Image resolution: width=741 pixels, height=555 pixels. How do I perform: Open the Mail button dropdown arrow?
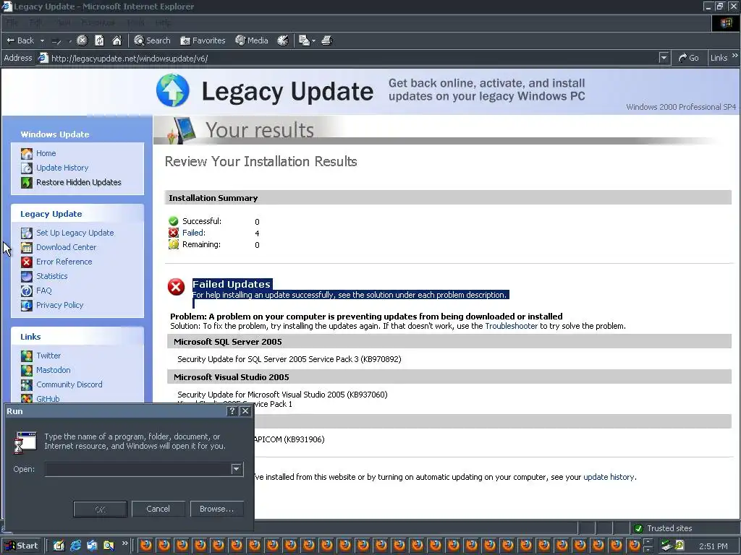(x=313, y=41)
